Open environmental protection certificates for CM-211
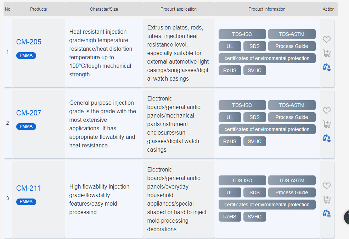Image resolution: width=349 pixels, height=239 pixels. 267,205
